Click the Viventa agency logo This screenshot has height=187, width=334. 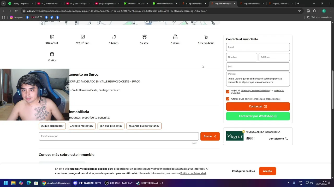(x=235, y=136)
